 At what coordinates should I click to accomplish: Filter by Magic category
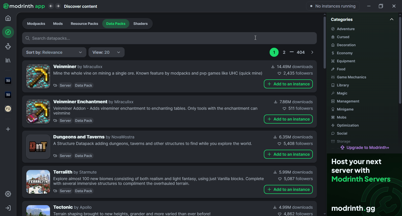pyautogui.click(x=339, y=93)
